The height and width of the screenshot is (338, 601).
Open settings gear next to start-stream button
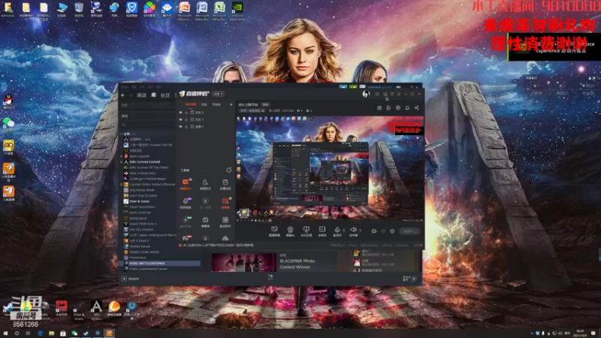(x=392, y=231)
